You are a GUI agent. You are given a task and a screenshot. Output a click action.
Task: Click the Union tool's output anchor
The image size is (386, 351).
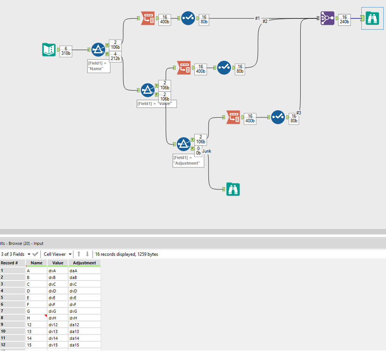[337, 18]
